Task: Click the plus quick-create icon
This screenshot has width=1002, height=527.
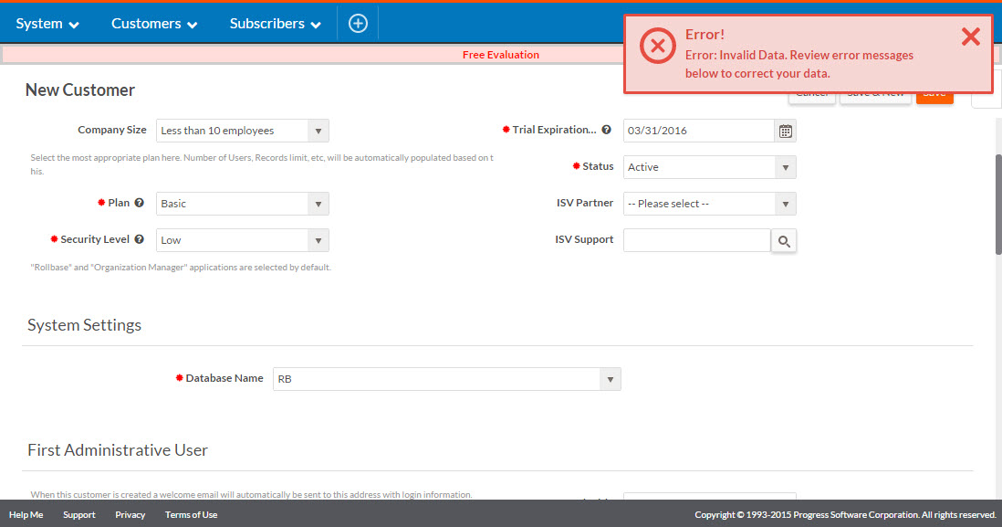Action: pyautogui.click(x=358, y=24)
